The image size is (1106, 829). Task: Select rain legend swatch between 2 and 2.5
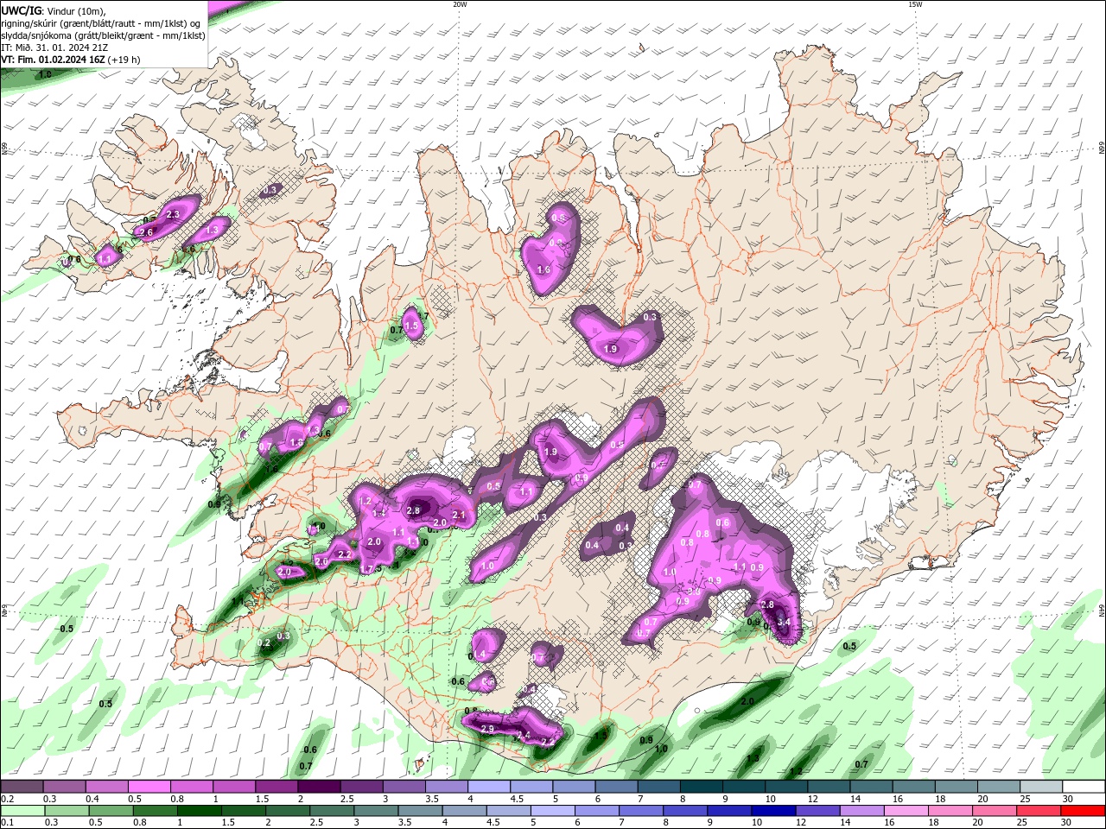click(x=289, y=811)
